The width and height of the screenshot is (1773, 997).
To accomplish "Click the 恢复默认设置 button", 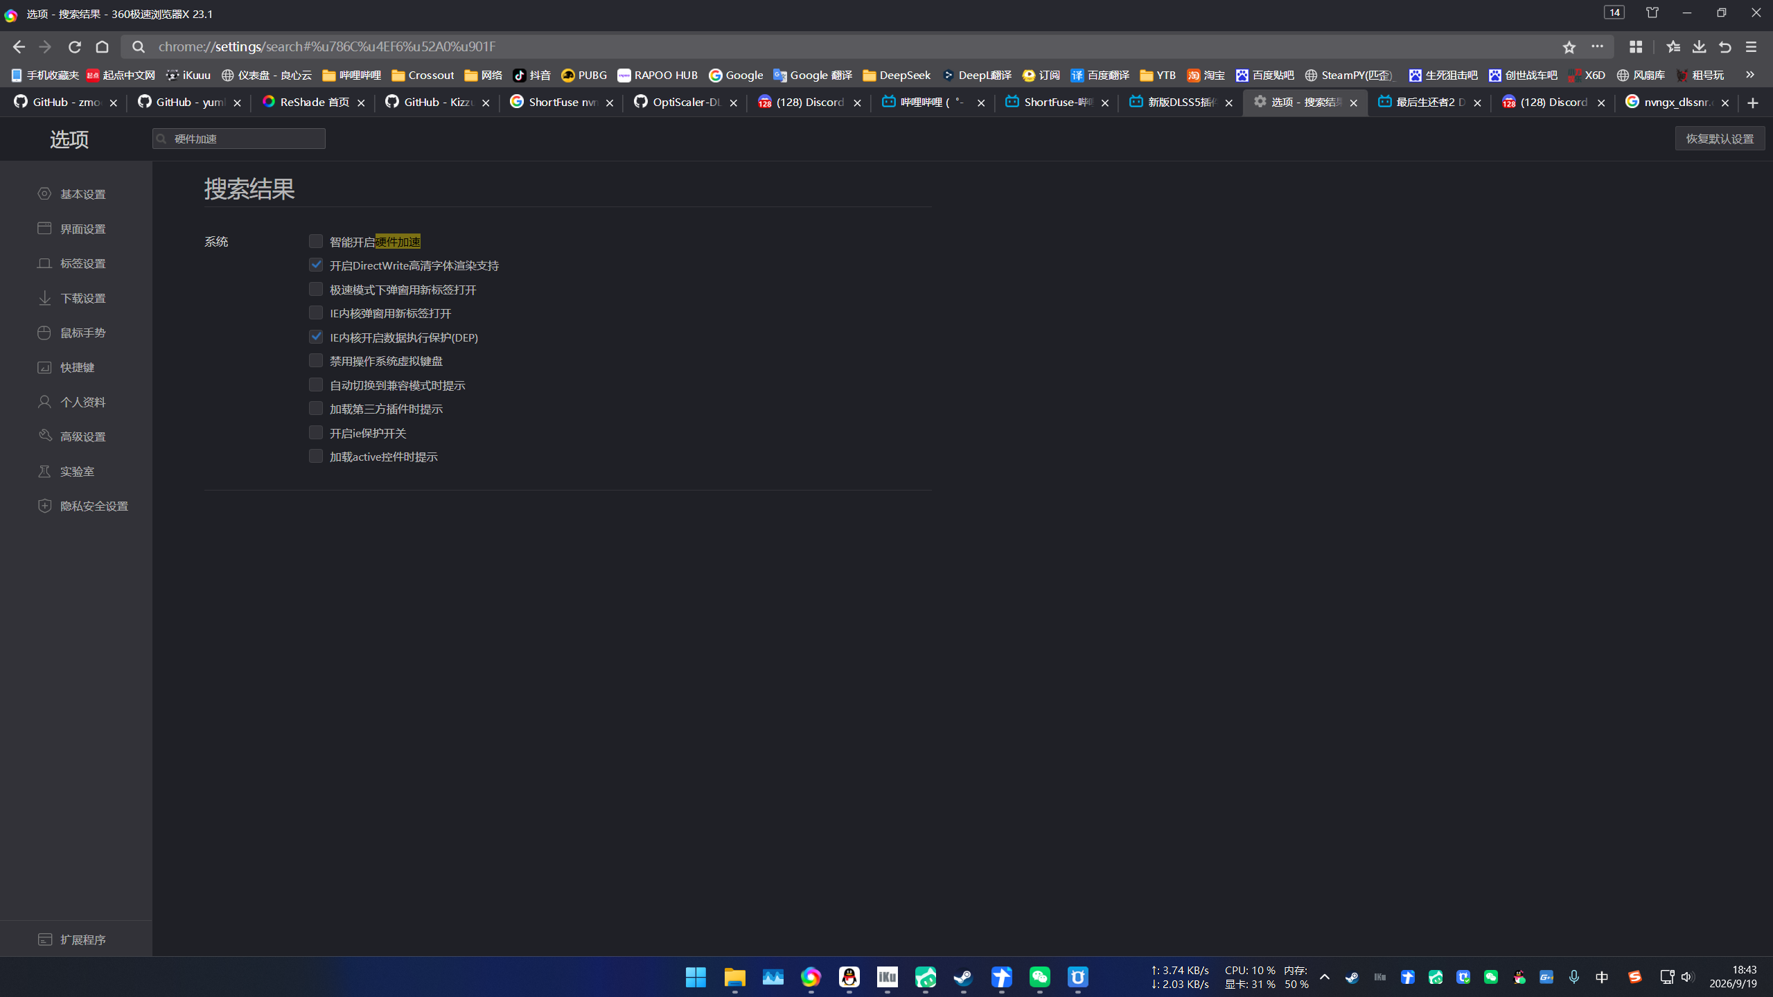I will (x=1720, y=139).
